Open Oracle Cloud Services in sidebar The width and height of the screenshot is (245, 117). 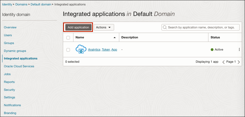click(19, 66)
